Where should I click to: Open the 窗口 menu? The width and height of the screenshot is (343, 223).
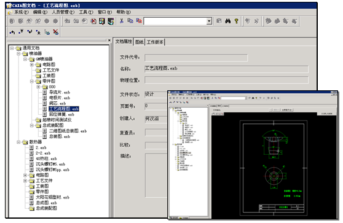(x=104, y=12)
